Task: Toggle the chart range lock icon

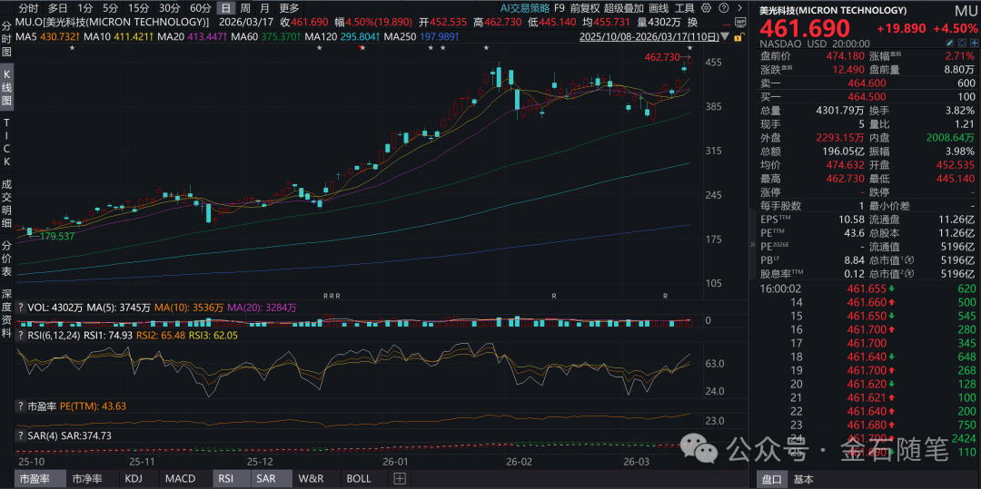Action: click(738, 37)
